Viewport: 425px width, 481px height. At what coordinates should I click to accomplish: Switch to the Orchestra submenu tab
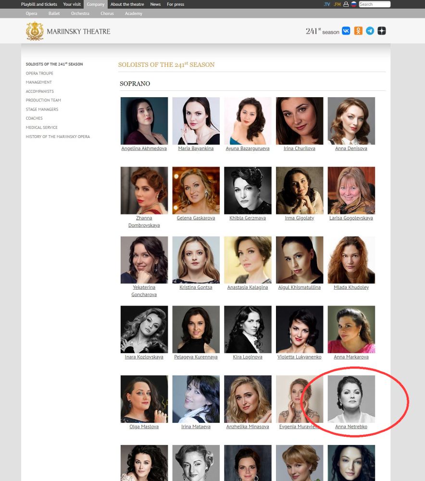[x=80, y=13]
